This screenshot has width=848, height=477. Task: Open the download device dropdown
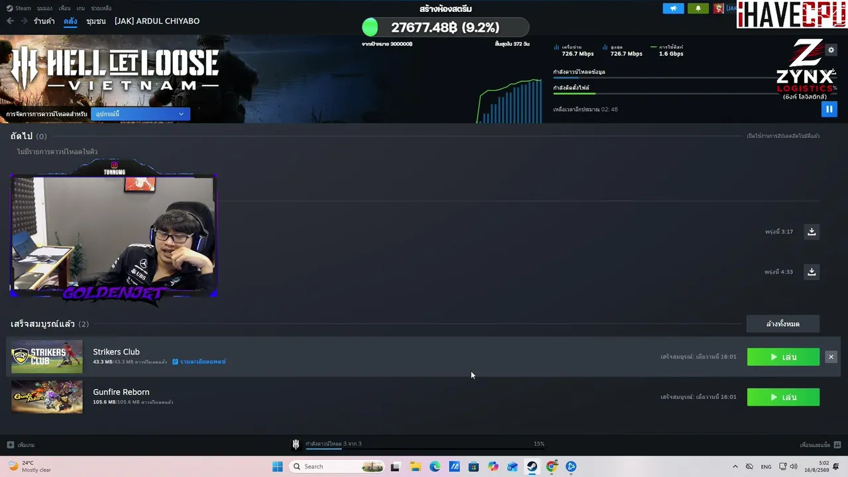pyautogui.click(x=140, y=114)
